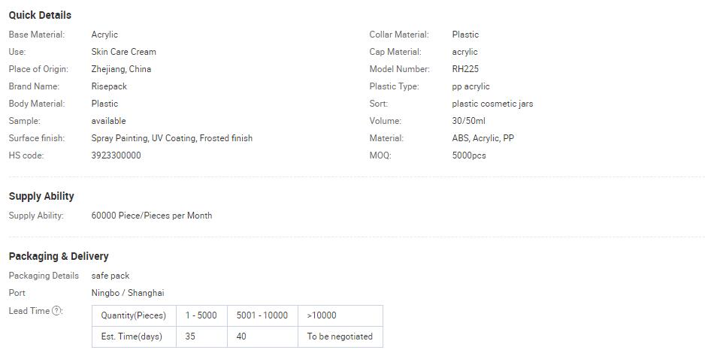Click the Material value ABS, Acrylic, PP

(x=483, y=138)
